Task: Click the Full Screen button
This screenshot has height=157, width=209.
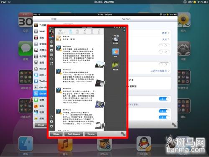Action: pyautogui.click(x=74, y=134)
